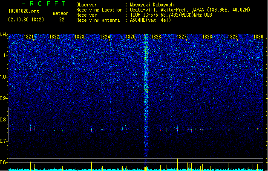268x171 pixels.
Task: Click the Ogata-vill. Akita-Pref. JAPAN location text
Action: 190,10
